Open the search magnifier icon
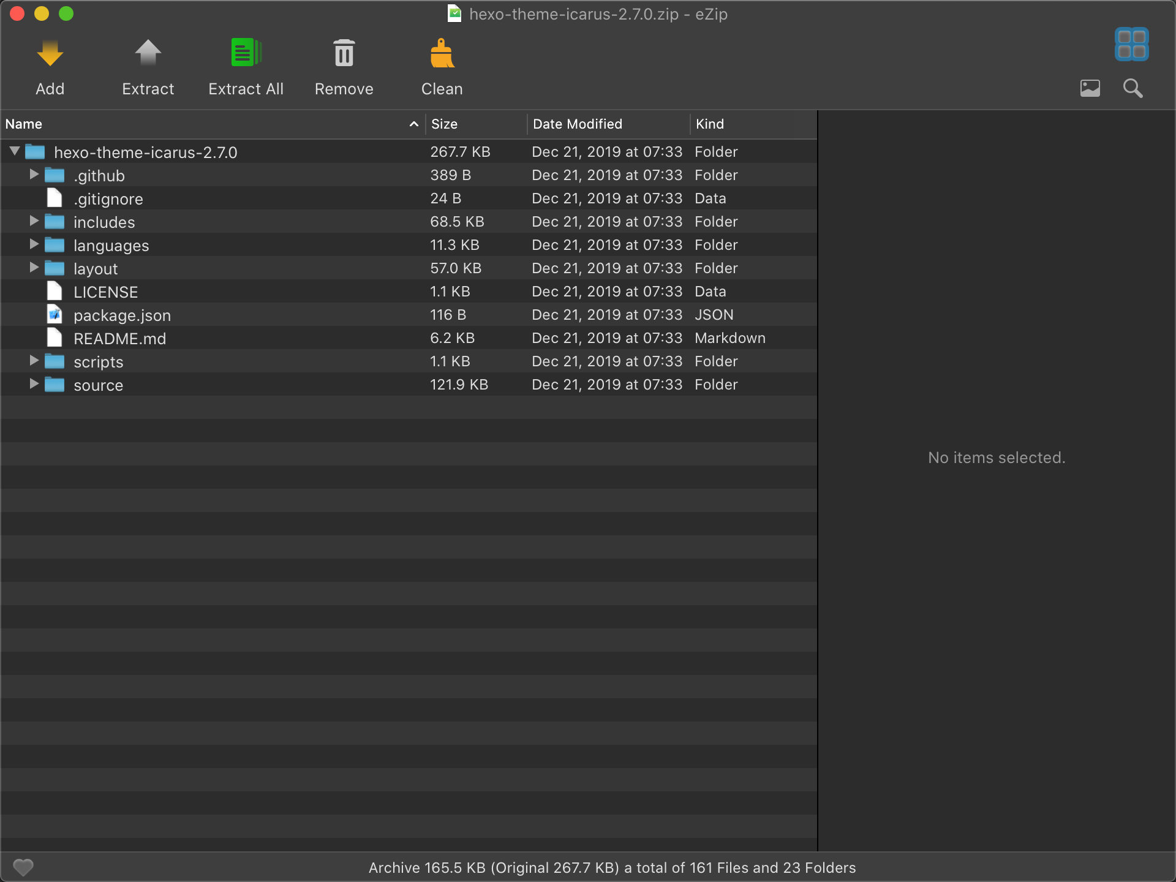Viewport: 1176px width, 882px height. 1133,88
